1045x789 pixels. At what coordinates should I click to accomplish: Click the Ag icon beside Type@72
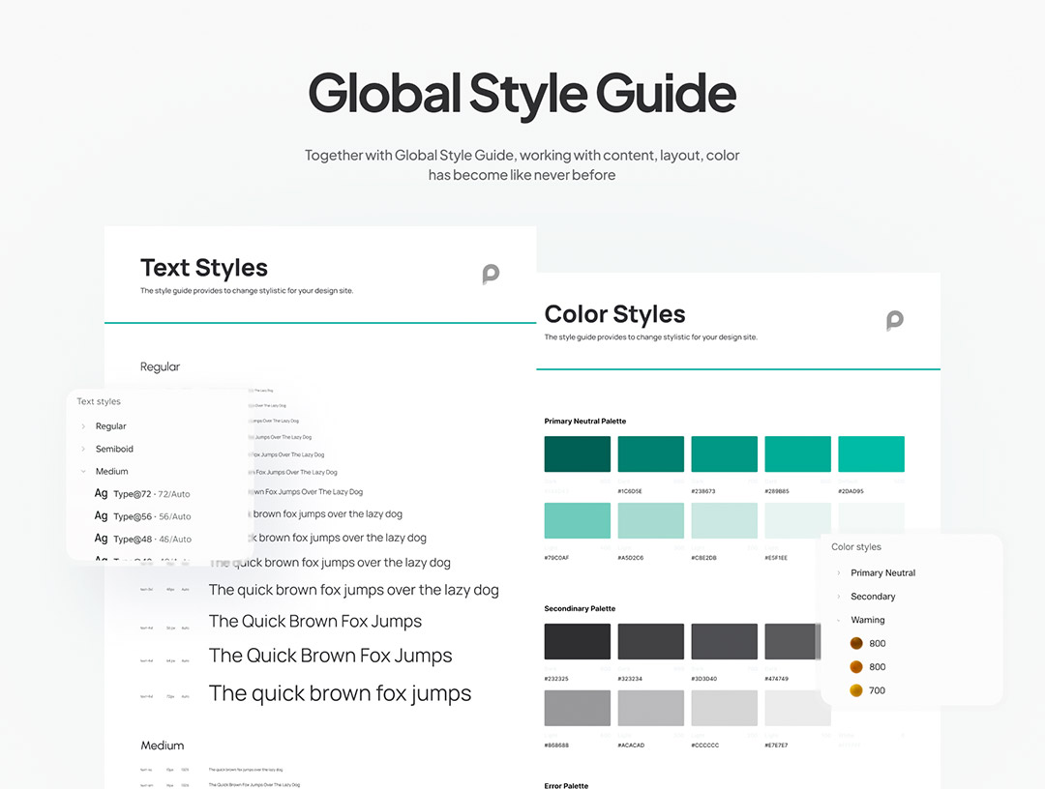[x=101, y=494]
